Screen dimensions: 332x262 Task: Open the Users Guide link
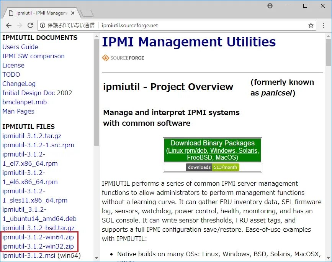pyautogui.click(x=20, y=47)
